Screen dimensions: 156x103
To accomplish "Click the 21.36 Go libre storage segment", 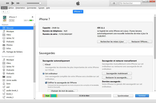I will click(x=84, y=96).
